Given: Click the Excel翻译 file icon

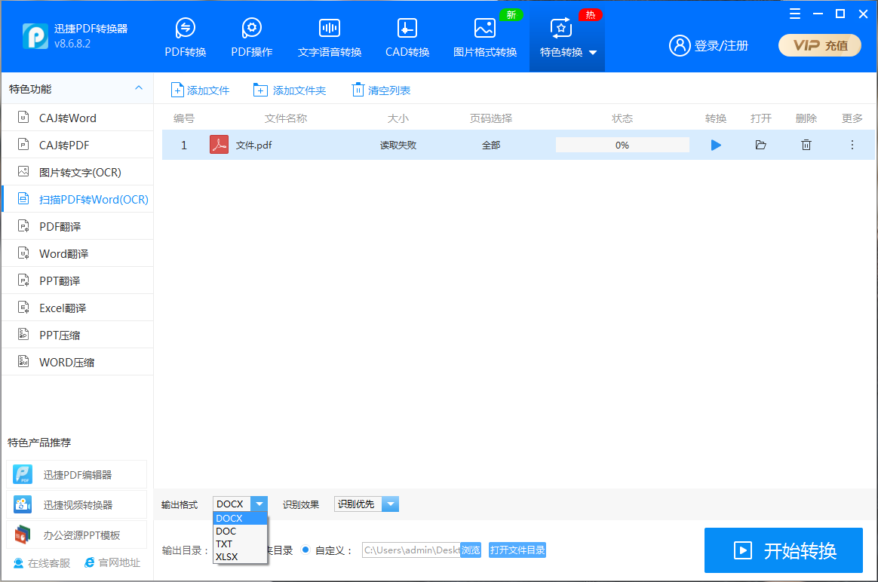Looking at the screenshot, I should coord(23,307).
